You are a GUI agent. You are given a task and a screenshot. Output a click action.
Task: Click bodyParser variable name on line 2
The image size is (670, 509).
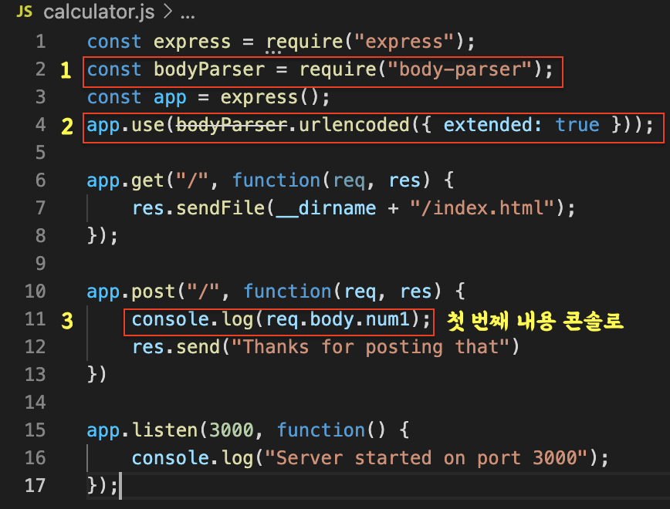(x=209, y=69)
